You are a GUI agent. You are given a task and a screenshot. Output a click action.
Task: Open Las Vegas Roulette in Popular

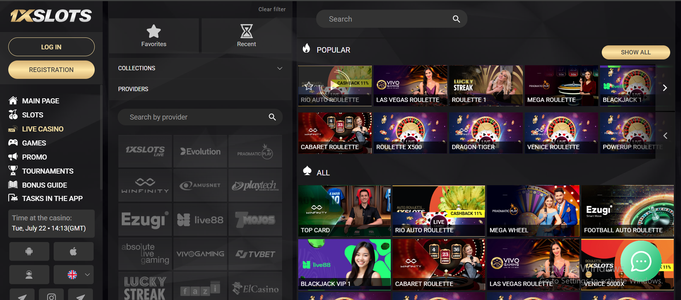(x=410, y=86)
